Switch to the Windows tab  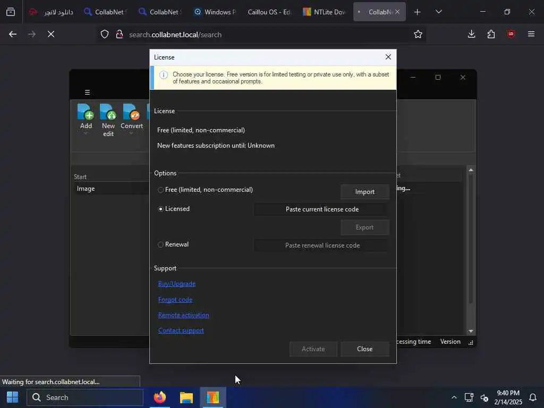[215, 12]
